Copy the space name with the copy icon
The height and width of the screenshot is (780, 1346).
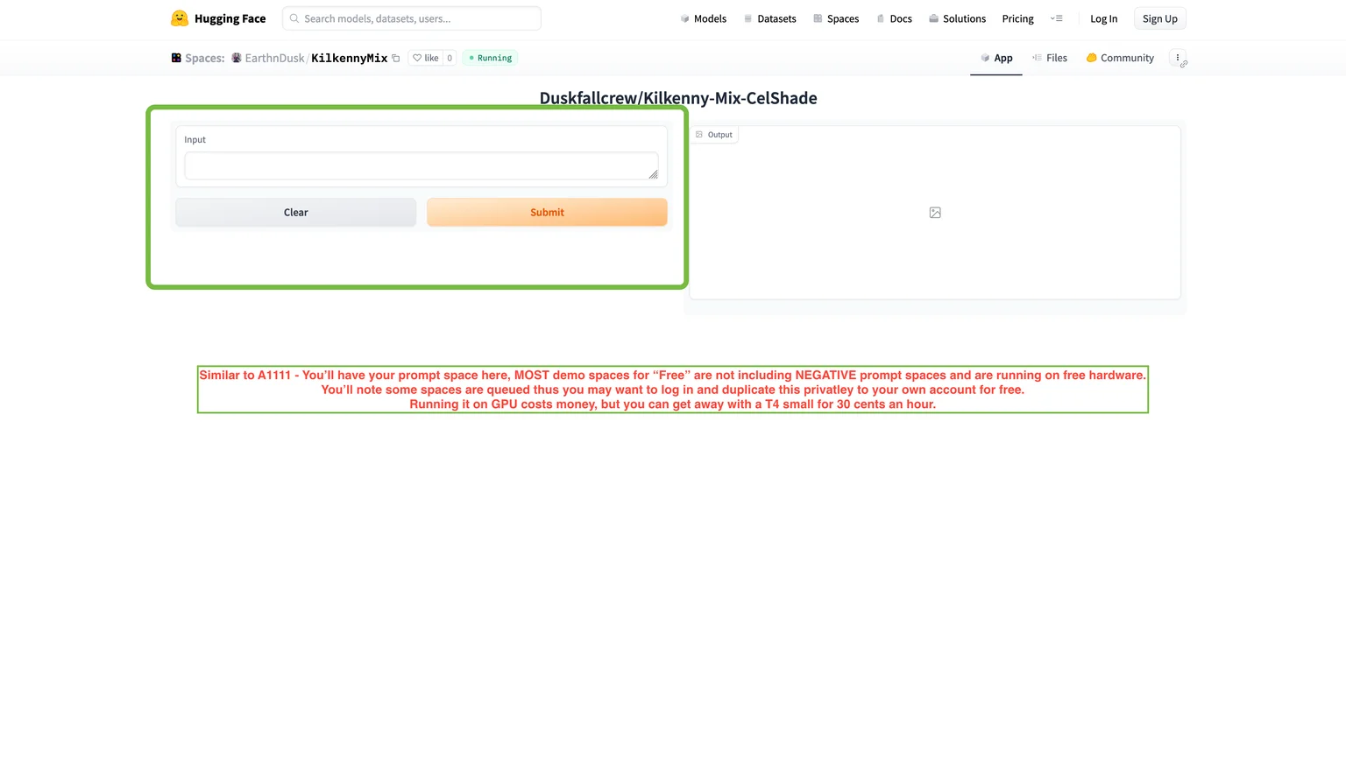point(396,59)
